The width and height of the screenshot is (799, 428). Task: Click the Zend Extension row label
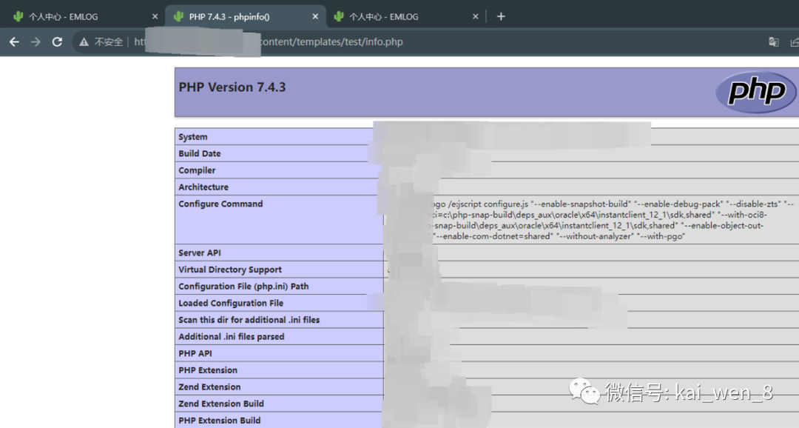[x=209, y=387]
